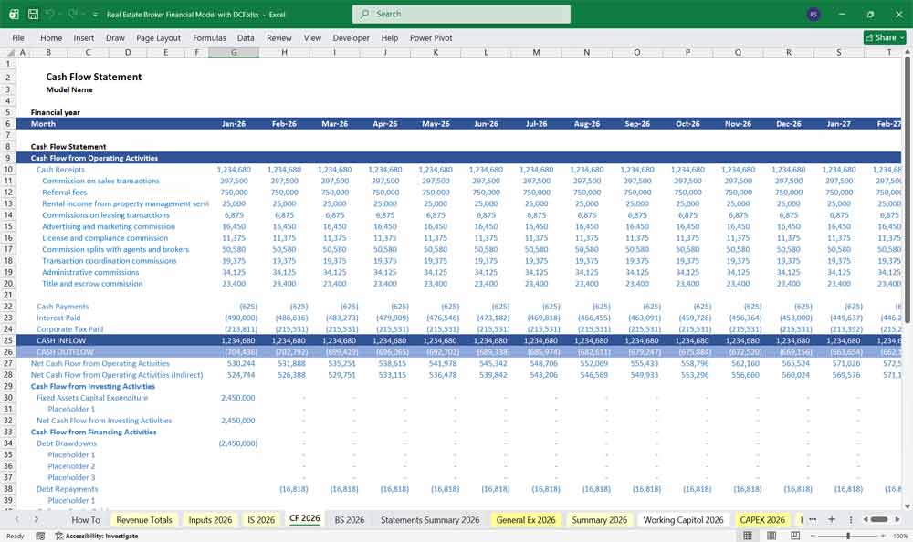This screenshot has width=913, height=542.
Task: Click the Undo icon
Action: [48, 14]
